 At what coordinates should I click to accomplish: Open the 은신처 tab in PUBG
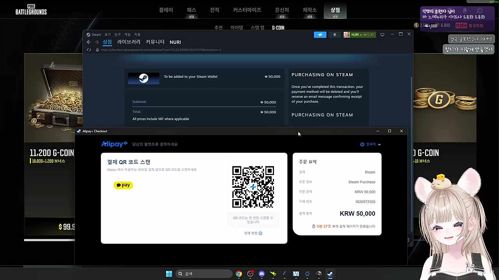pos(282,10)
